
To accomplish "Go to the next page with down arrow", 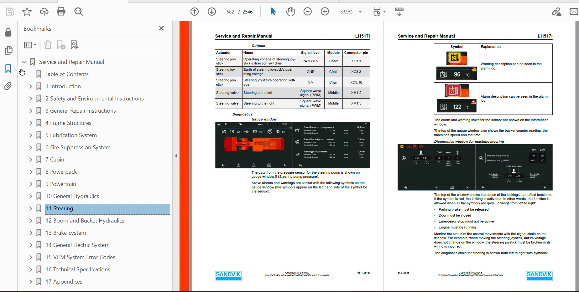I will point(212,12).
